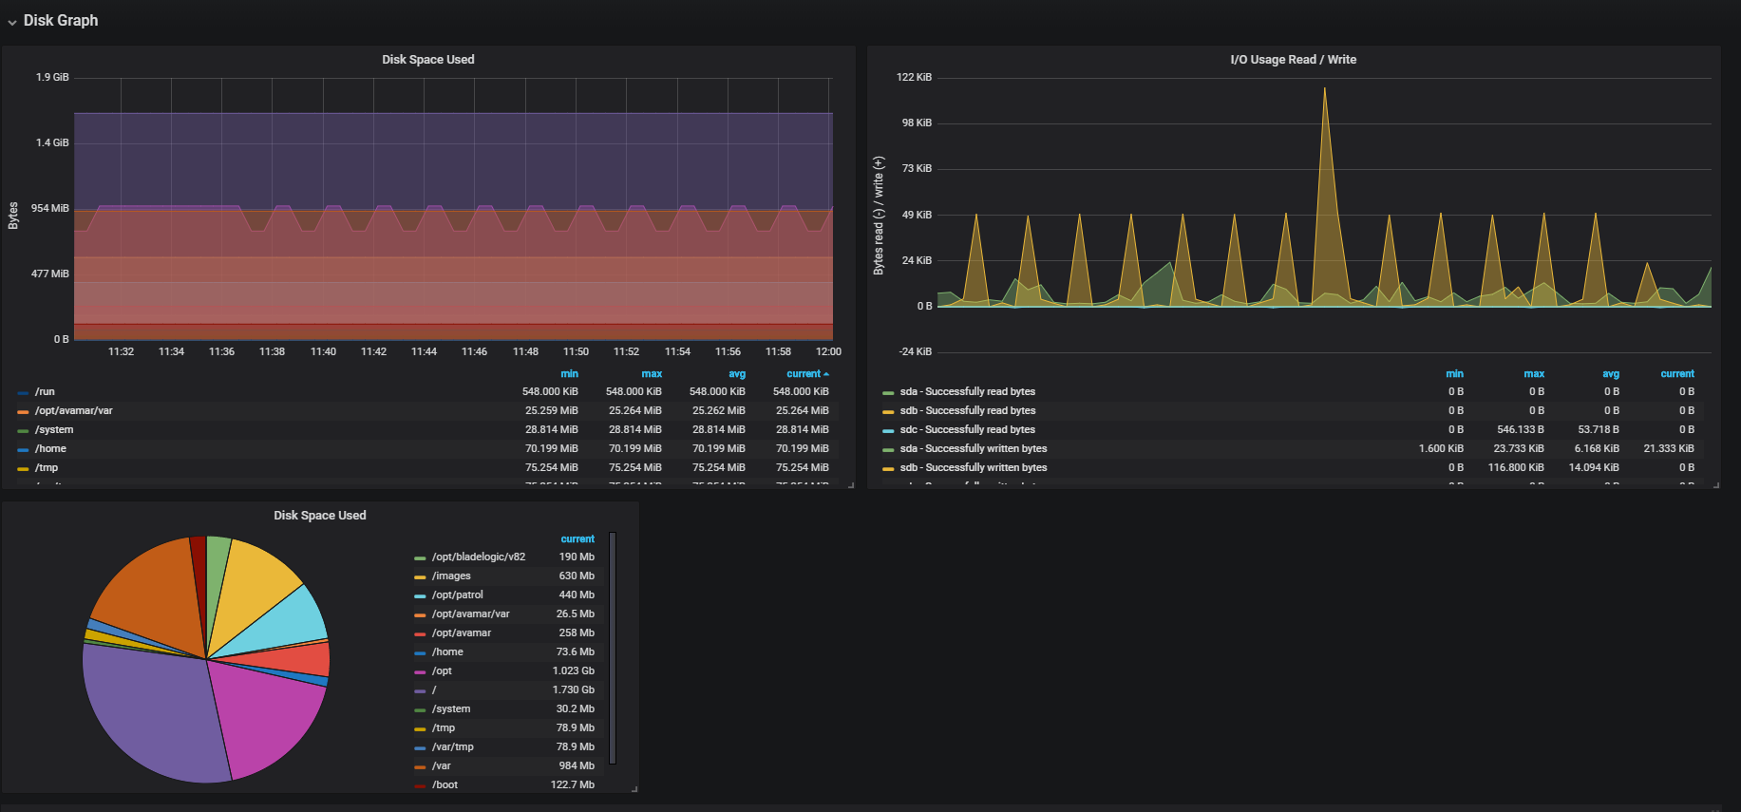Select /opt/avamar entry in the pie legend
Screen dimensions: 1741x812
(x=461, y=633)
